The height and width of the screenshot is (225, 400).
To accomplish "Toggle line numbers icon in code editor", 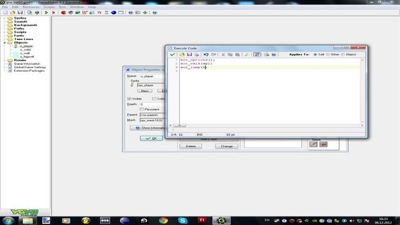I will (257, 54).
